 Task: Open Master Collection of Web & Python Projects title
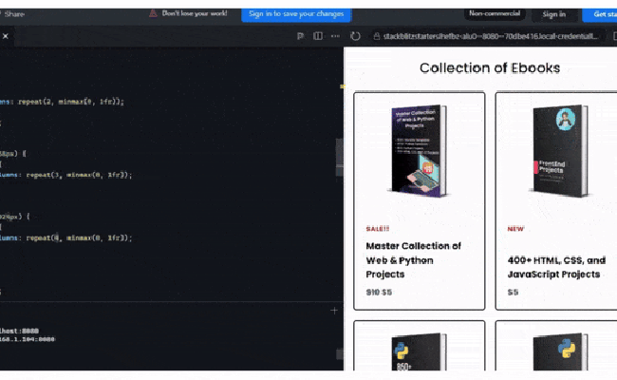413,260
